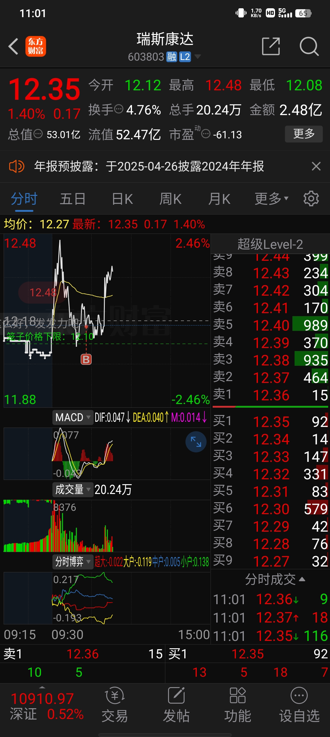Open the 东方财富 orange logo

pyautogui.click(x=36, y=47)
